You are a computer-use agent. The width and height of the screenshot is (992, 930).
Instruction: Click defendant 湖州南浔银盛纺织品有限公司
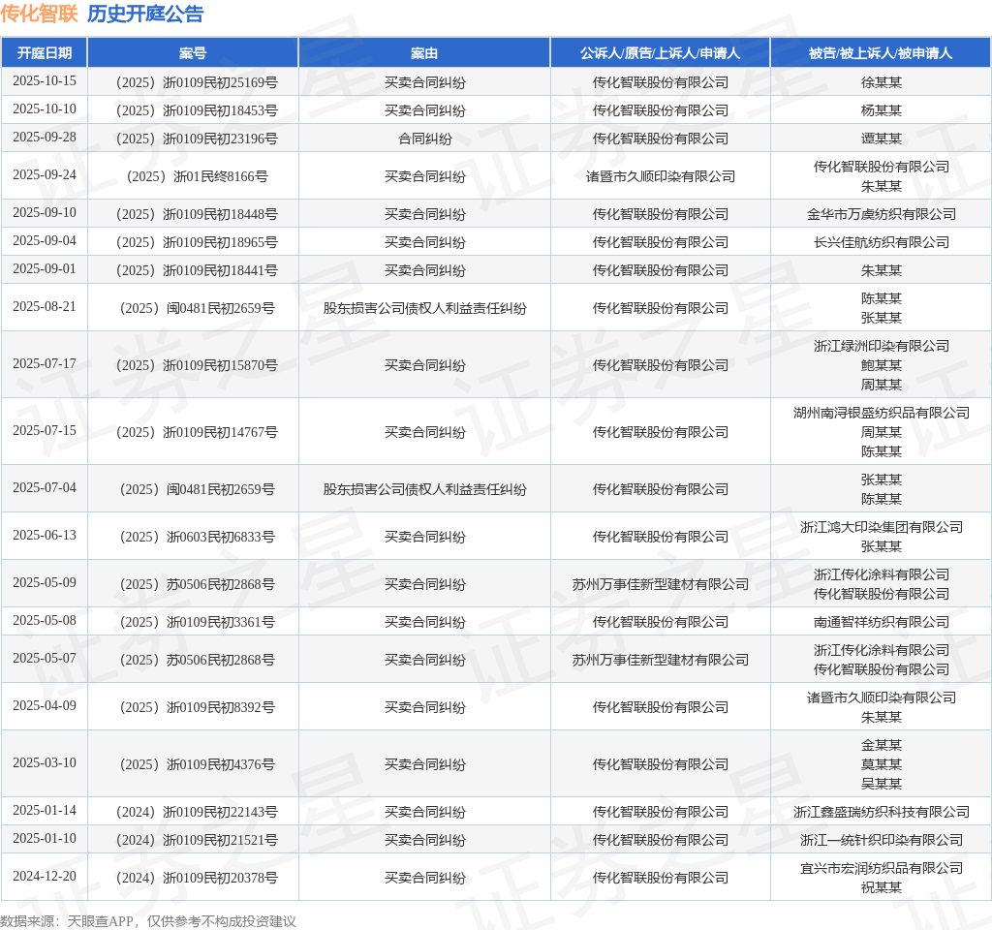click(x=881, y=413)
